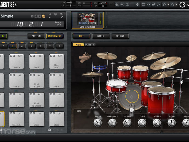Click the lightning bolt toolbar icon
The width and height of the screenshot is (189, 142).
[138, 5]
